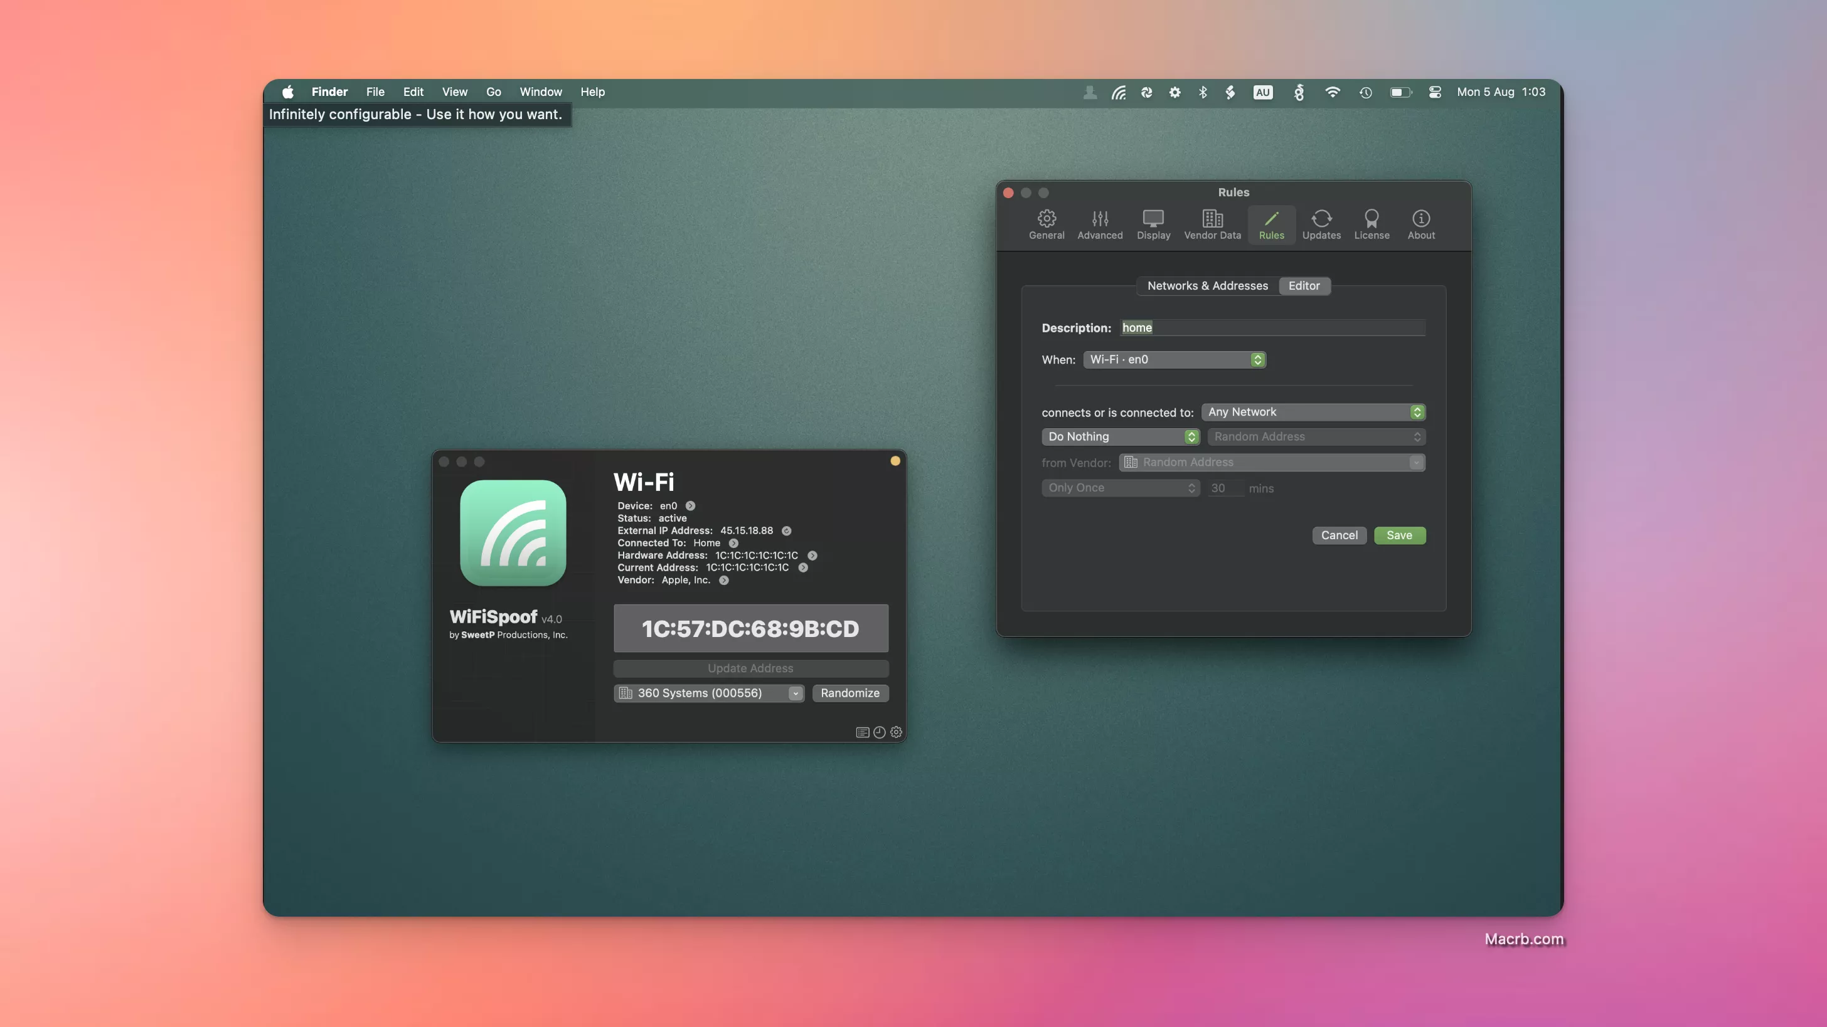Open the Only Once frequency dropdown
This screenshot has width=1827, height=1027.
1121,488
